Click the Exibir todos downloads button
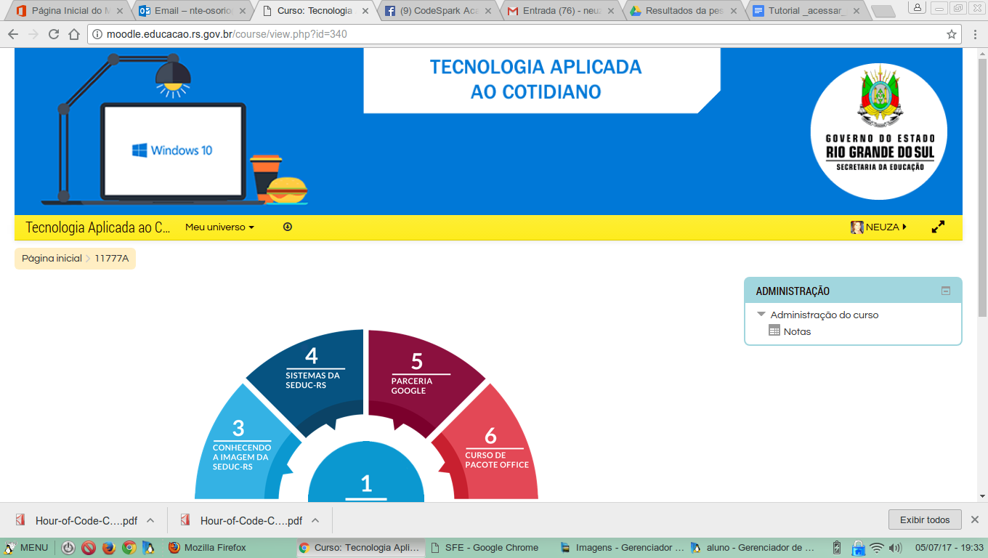Screen dimensions: 988x558 pos(925,519)
